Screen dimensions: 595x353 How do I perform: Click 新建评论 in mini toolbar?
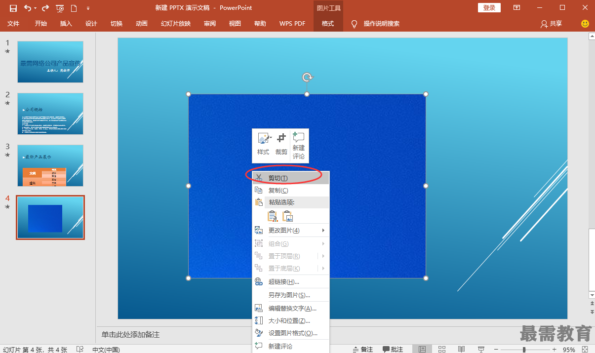pos(299,145)
